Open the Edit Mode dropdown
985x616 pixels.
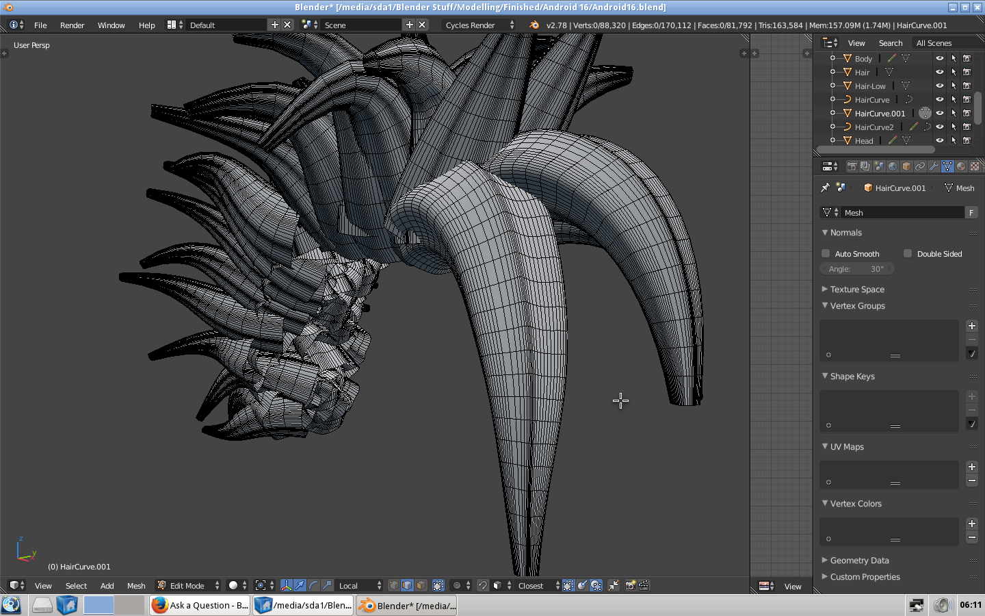(x=188, y=585)
